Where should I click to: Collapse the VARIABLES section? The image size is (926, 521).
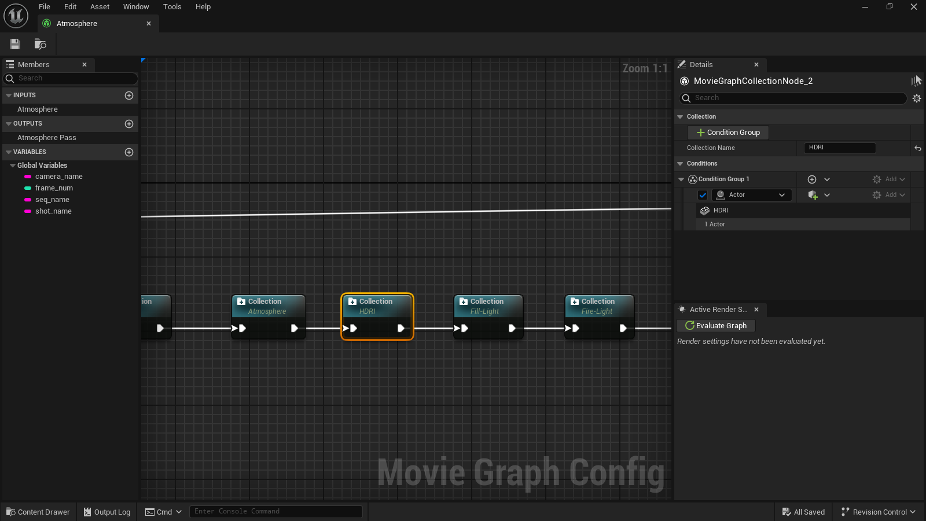pos(9,152)
